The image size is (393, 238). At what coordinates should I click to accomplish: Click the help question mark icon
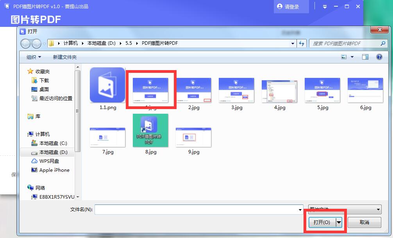point(379,57)
